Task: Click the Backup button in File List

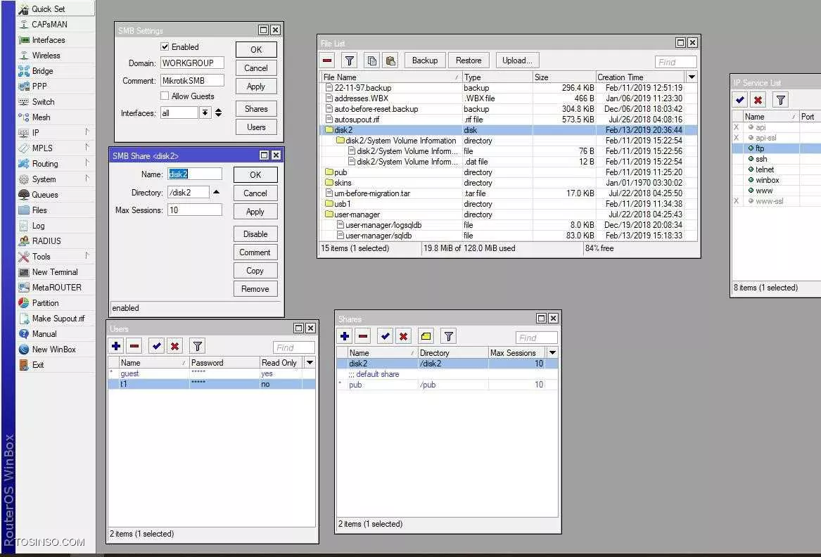Action: (x=425, y=60)
